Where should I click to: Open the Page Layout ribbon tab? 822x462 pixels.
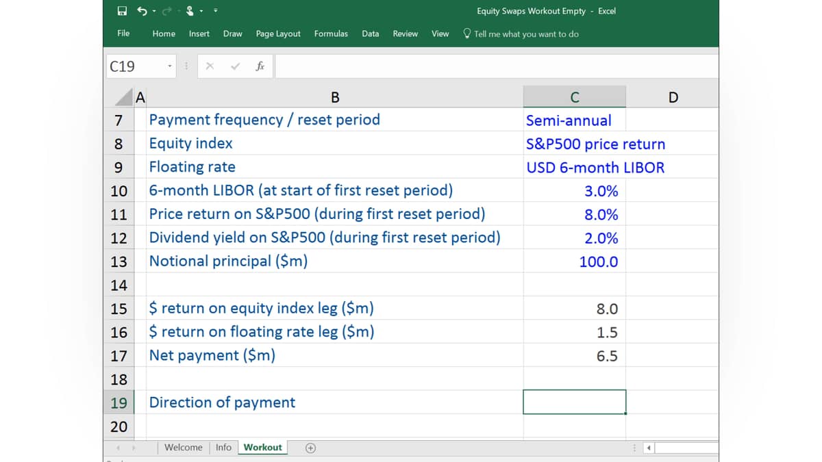[x=278, y=34]
